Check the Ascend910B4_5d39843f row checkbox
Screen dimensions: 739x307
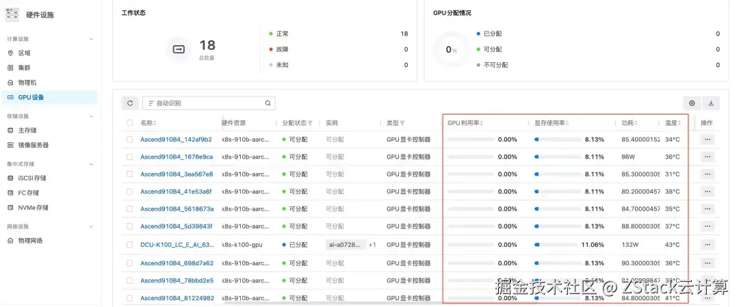tap(129, 226)
